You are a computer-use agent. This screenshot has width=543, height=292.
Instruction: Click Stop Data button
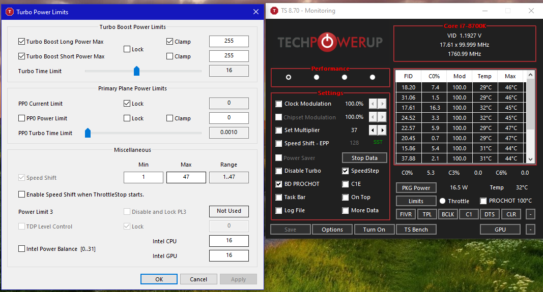364,158
